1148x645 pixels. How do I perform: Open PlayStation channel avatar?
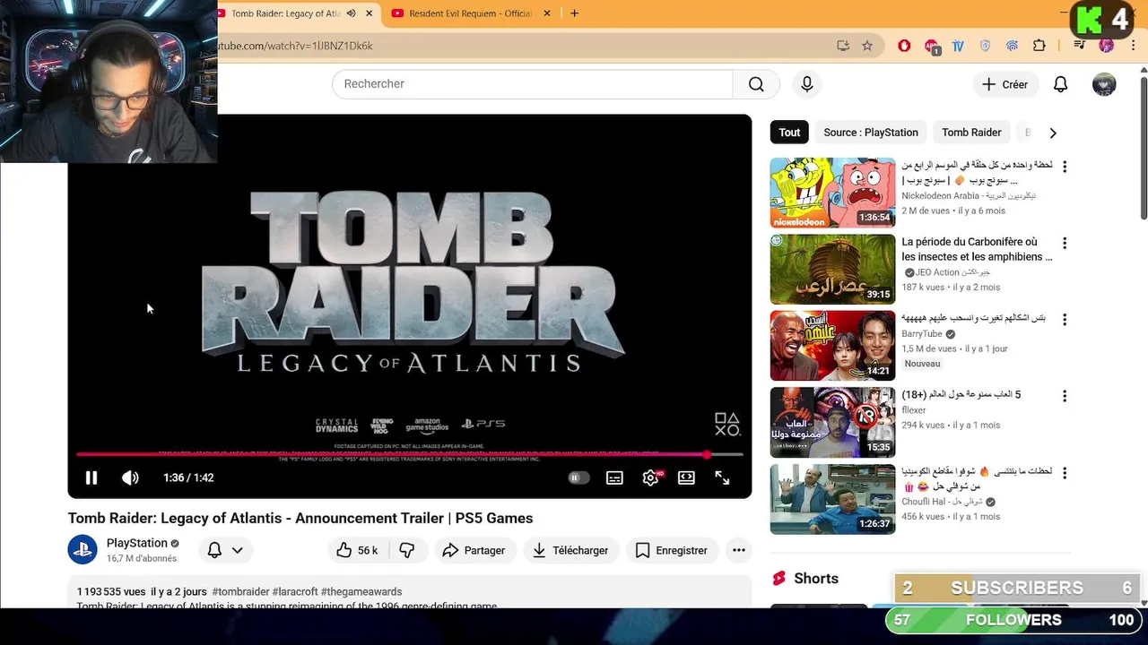click(83, 550)
